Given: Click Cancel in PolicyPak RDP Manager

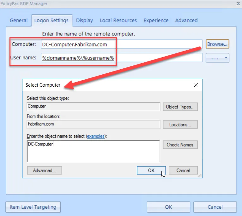Looking at the screenshot, I should tap(215, 207).
